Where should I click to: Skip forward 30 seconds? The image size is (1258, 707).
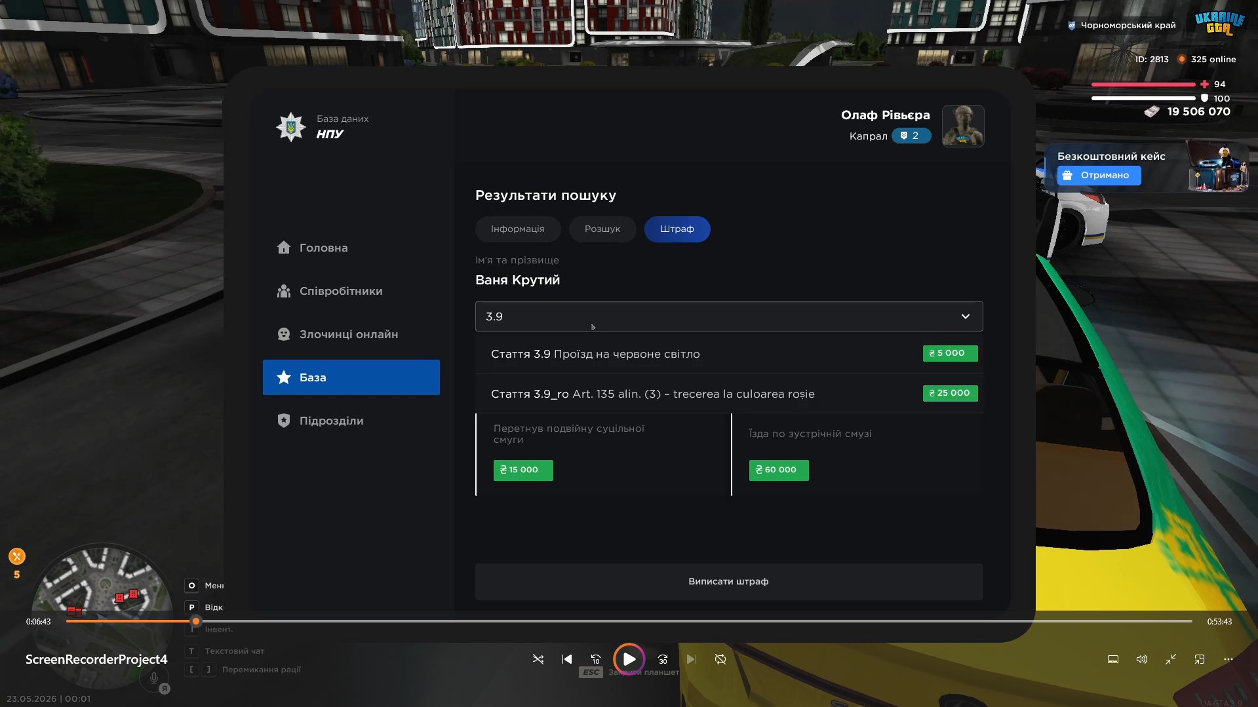[x=663, y=659]
